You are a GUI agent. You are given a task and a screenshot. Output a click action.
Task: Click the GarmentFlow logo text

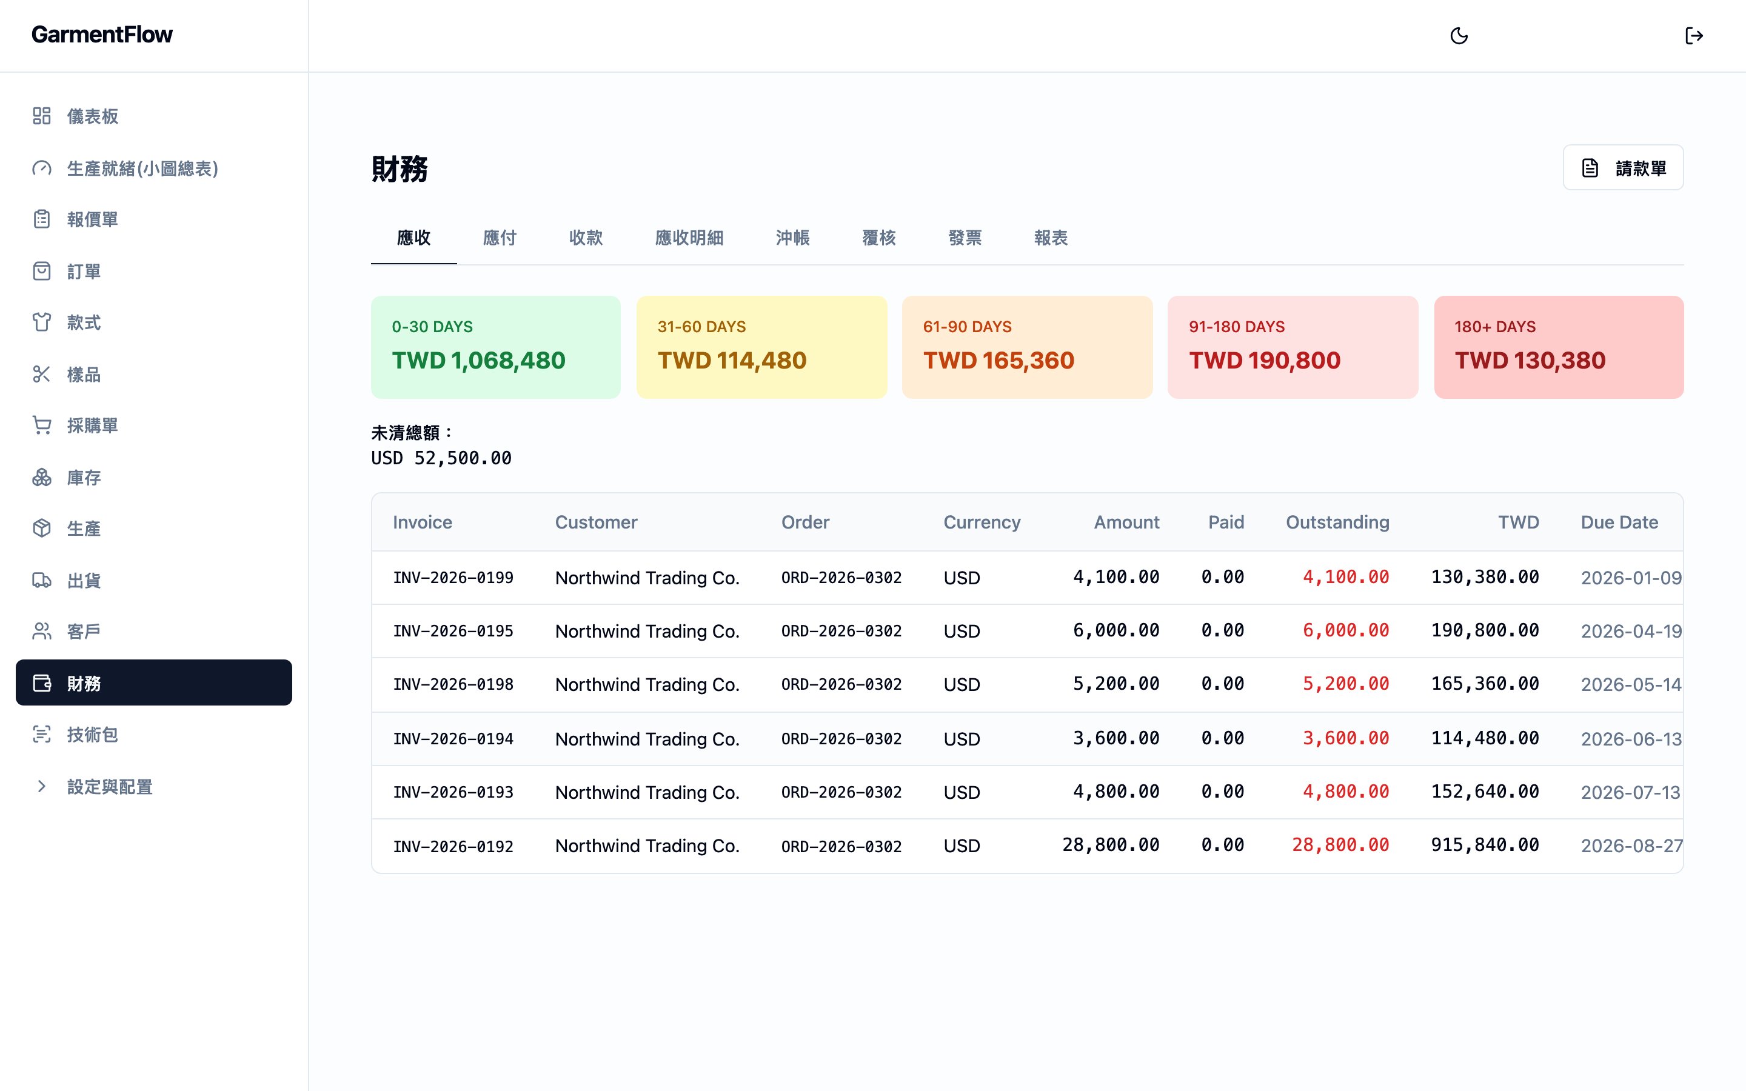click(x=102, y=35)
